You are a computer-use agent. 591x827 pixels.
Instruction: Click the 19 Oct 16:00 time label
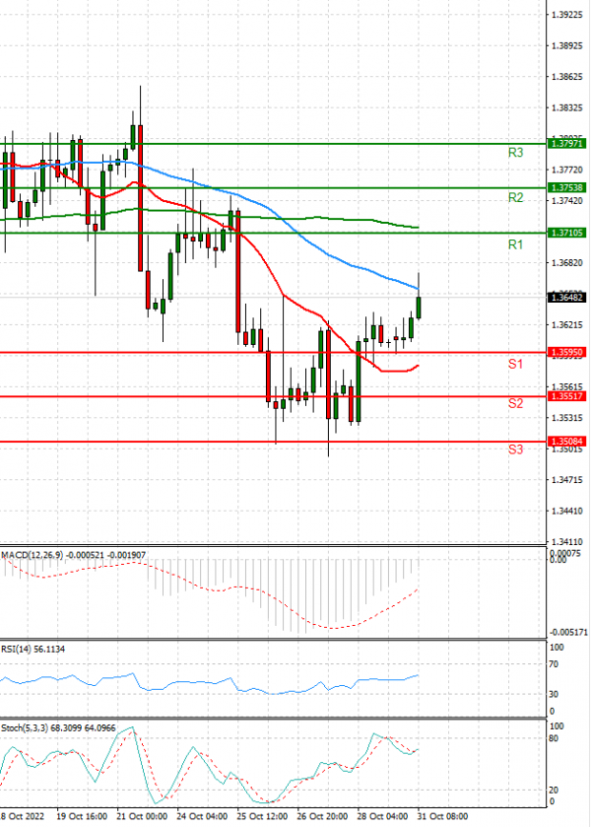[82, 816]
